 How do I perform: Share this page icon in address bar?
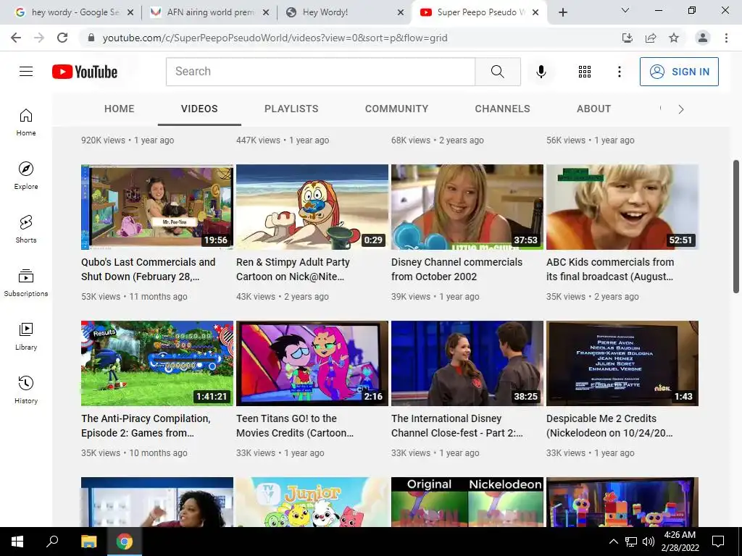(651, 38)
